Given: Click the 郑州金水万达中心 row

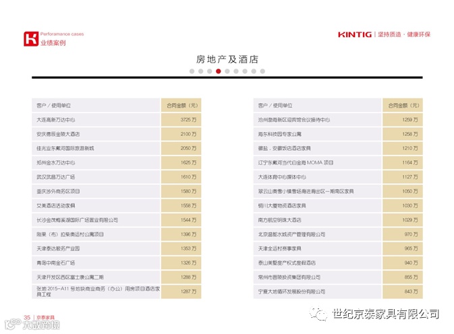Looking at the screenshot, I should click(x=96, y=163).
